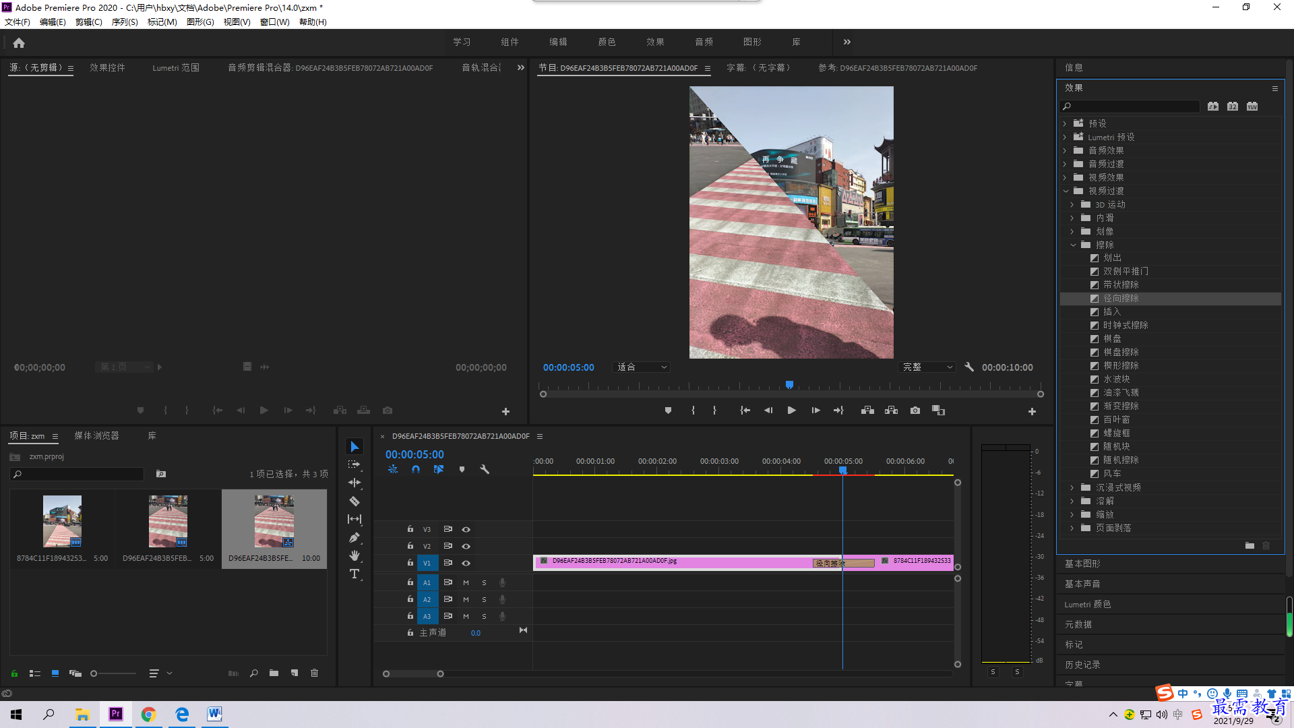Open the comparison view button

pos(938,411)
